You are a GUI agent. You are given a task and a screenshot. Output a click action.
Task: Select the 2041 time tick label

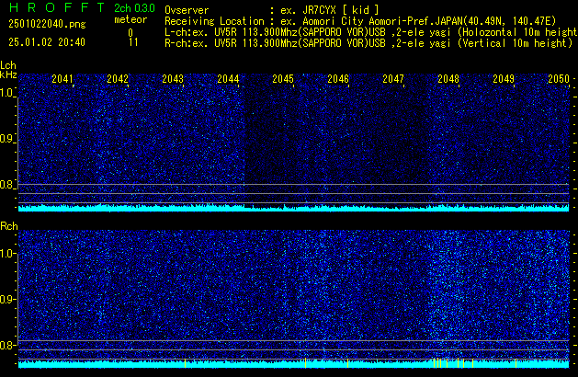(62, 79)
